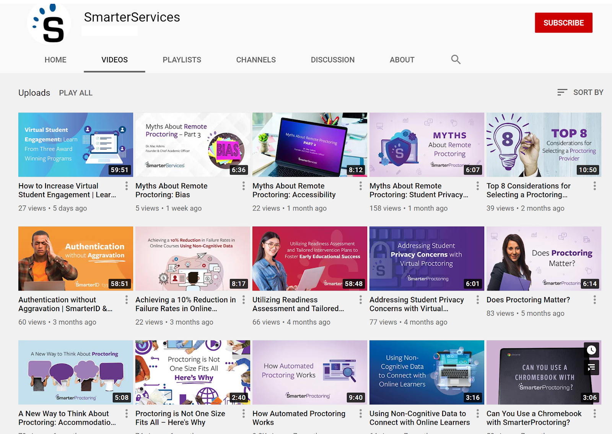
Task: Switch to the PLAYLISTS tab
Action: (x=182, y=60)
